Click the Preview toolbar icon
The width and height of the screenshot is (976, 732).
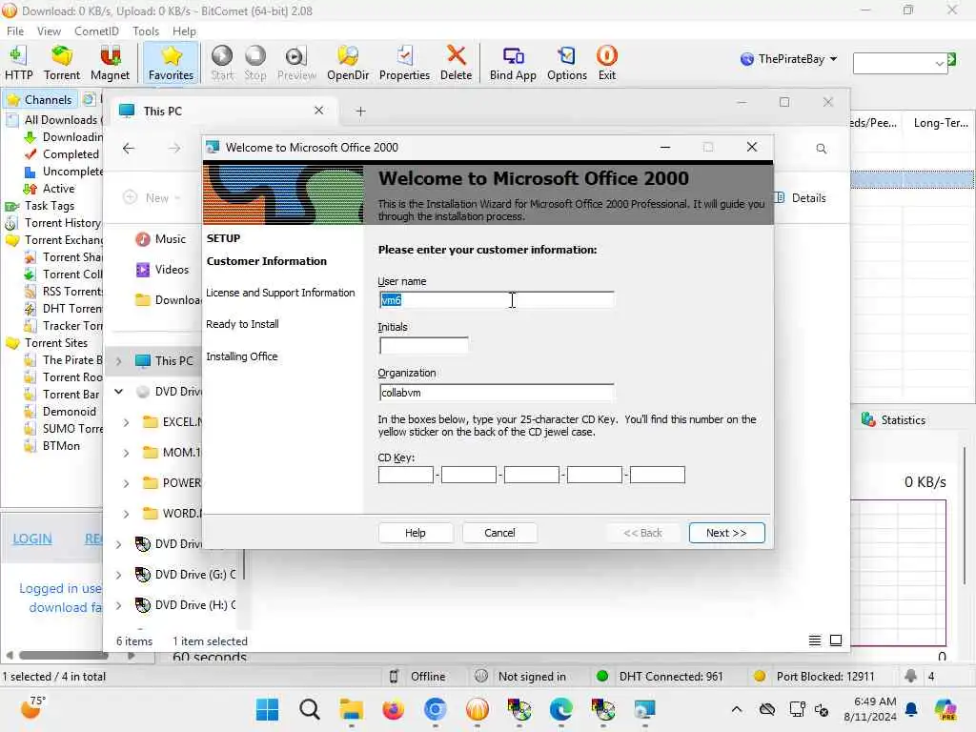pos(296,63)
